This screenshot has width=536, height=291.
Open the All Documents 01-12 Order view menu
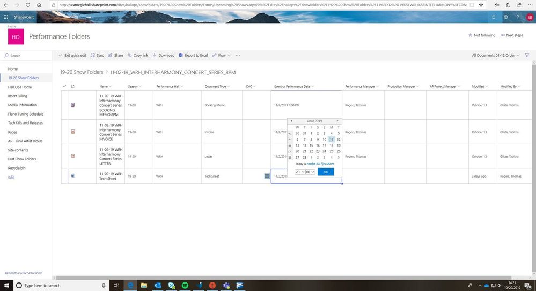pos(496,55)
